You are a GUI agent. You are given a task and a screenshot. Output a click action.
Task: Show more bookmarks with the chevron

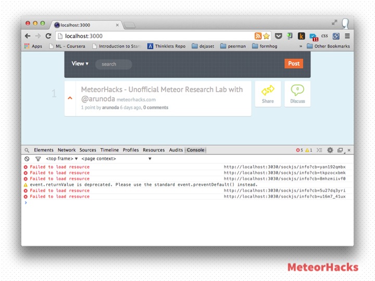pos(301,46)
